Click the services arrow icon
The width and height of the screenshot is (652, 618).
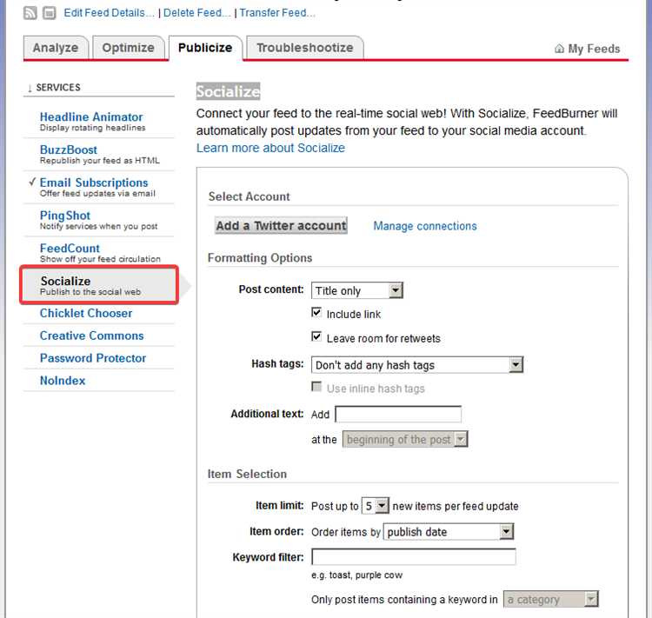pos(29,88)
